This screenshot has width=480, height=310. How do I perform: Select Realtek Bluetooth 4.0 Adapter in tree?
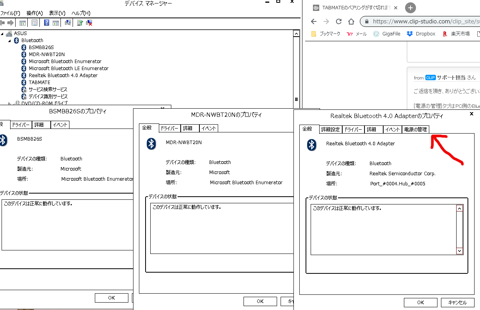click(63, 76)
